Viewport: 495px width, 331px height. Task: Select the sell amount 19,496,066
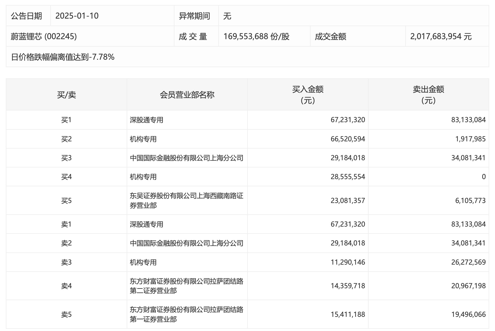(x=468, y=314)
